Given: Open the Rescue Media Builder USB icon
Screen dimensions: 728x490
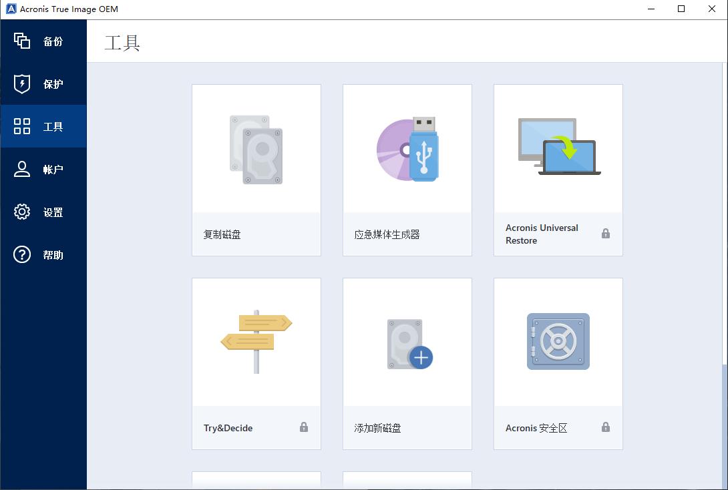Looking at the screenshot, I should point(407,150).
